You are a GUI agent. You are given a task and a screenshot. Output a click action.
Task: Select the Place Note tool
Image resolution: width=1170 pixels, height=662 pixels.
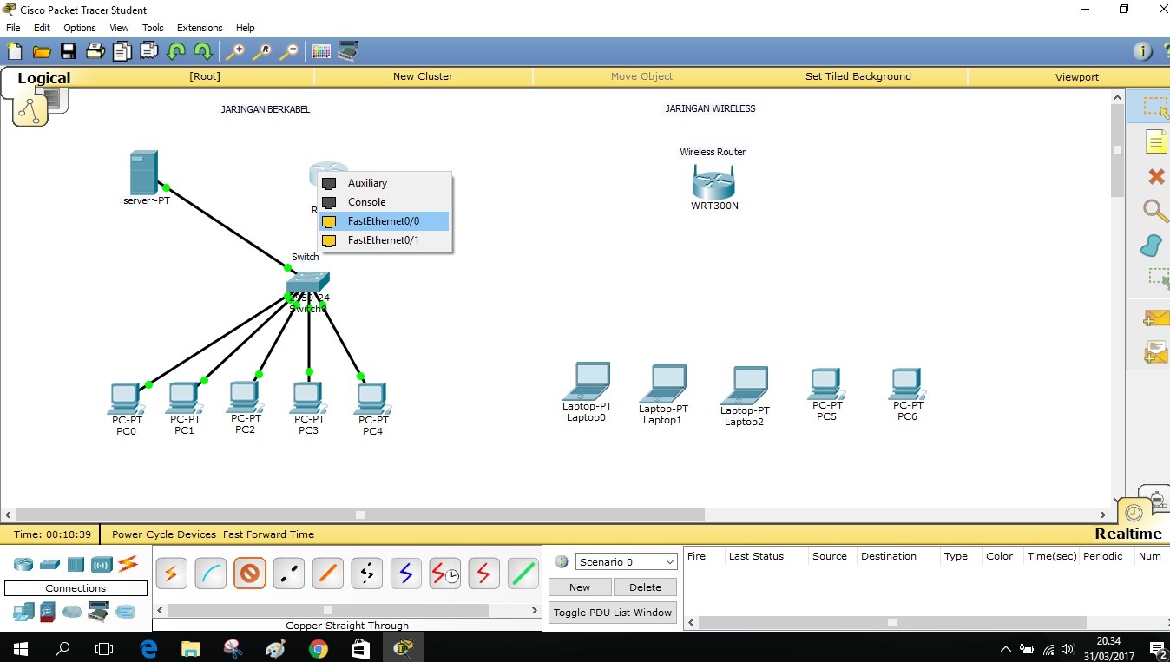[x=1155, y=142]
